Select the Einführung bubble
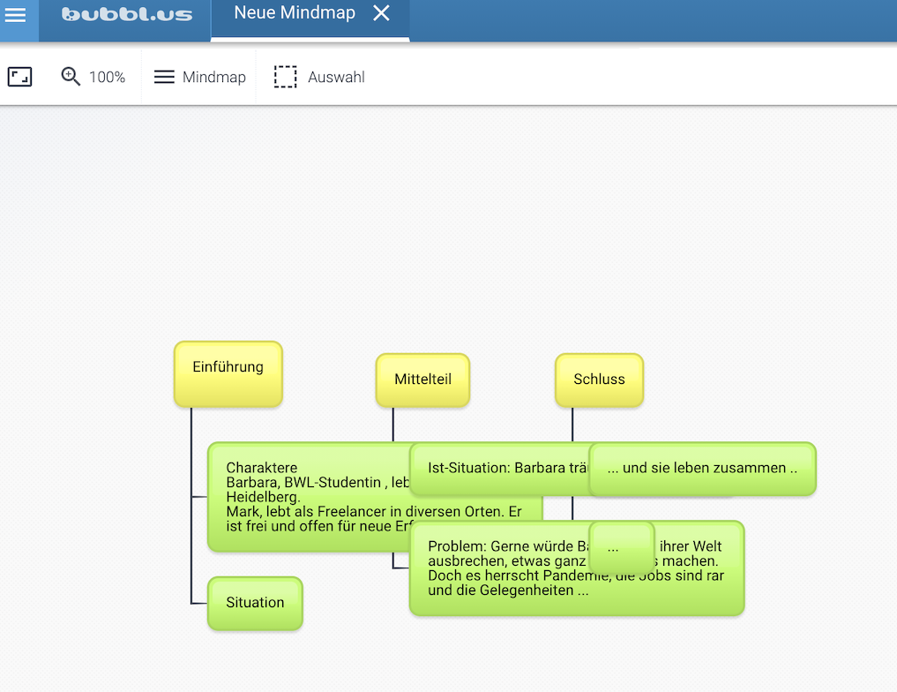This screenshot has height=692, width=897. (x=228, y=374)
